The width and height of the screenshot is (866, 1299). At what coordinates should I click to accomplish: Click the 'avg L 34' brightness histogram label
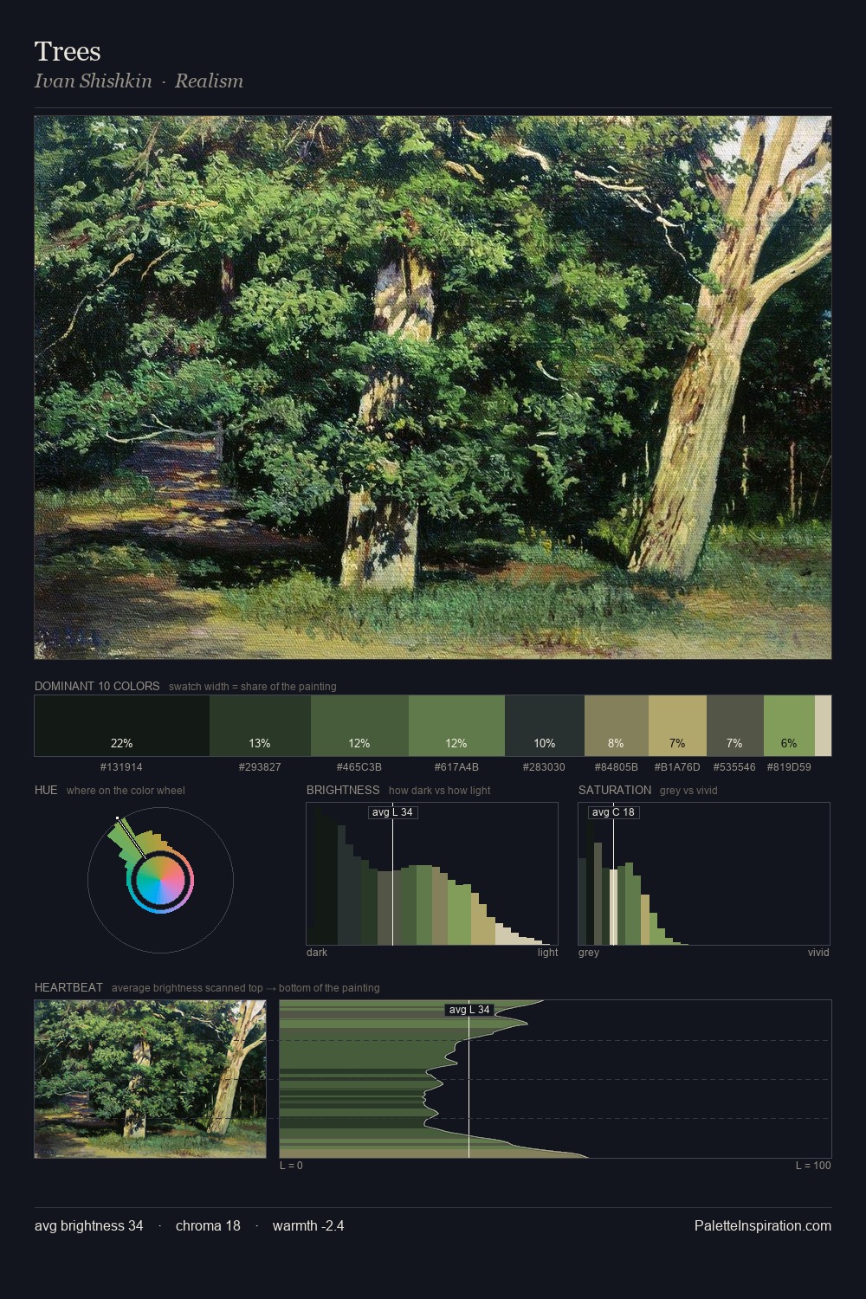pos(392,812)
